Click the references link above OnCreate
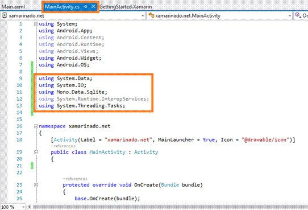Image resolution: width=308 pixels, height=210 pixels. click(75, 179)
